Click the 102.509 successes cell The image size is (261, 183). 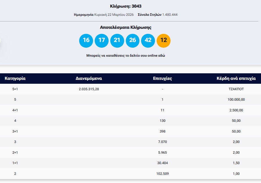[x=162, y=174]
